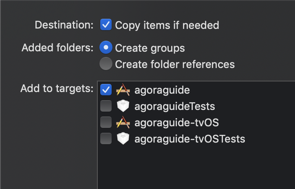Enable the agoraguideTests target checkbox
295x189 pixels.
[106, 106]
